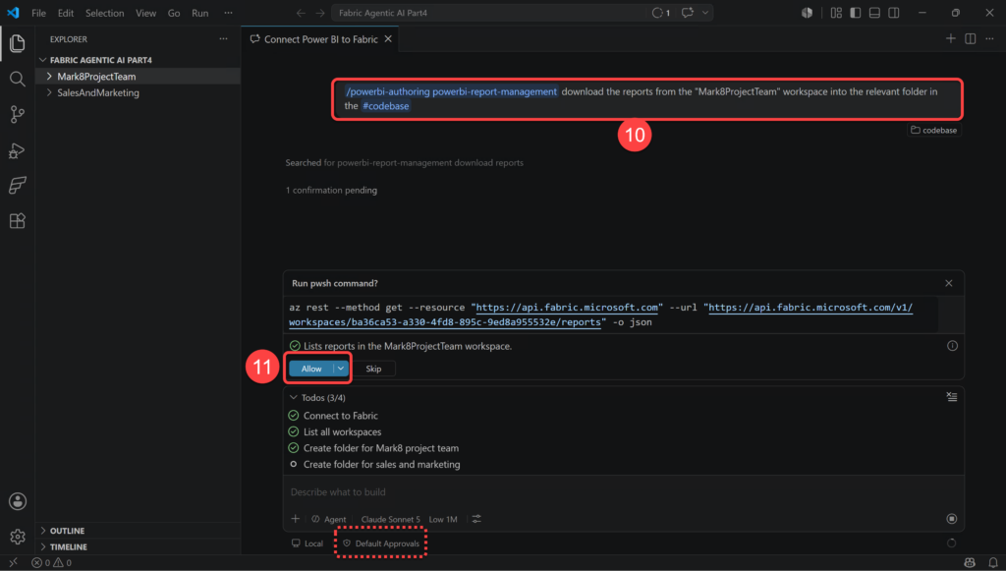Open the Low 1M context setting
Image resolution: width=1006 pixels, height=571 pixels.
point(443,519)
